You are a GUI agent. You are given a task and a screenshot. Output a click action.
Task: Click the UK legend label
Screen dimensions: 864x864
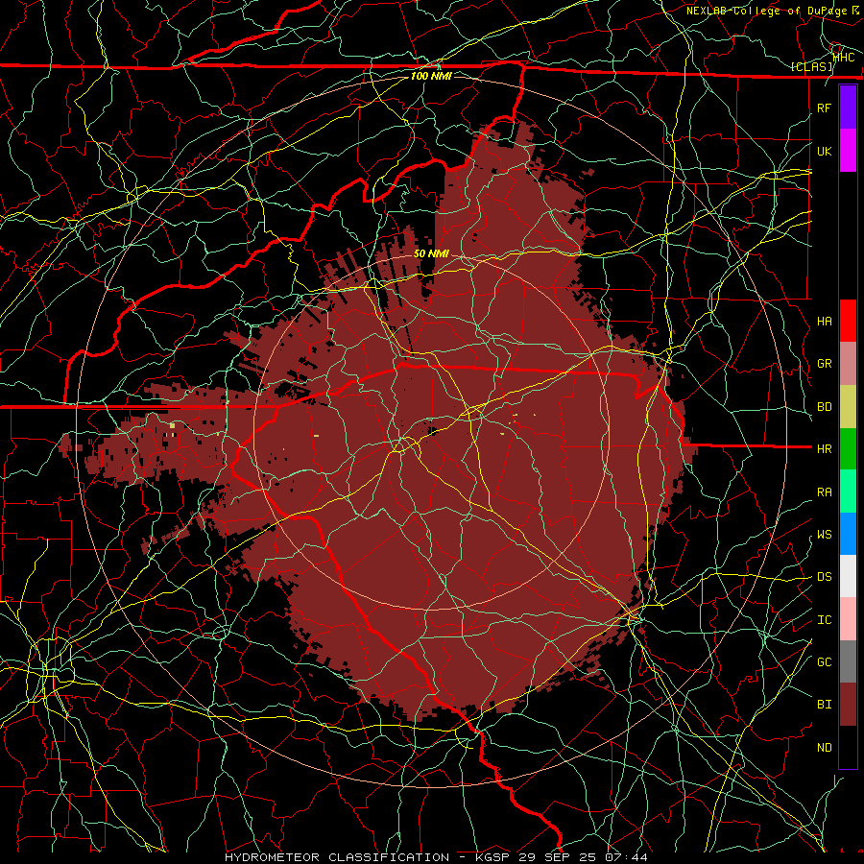[x=824, y=151]
